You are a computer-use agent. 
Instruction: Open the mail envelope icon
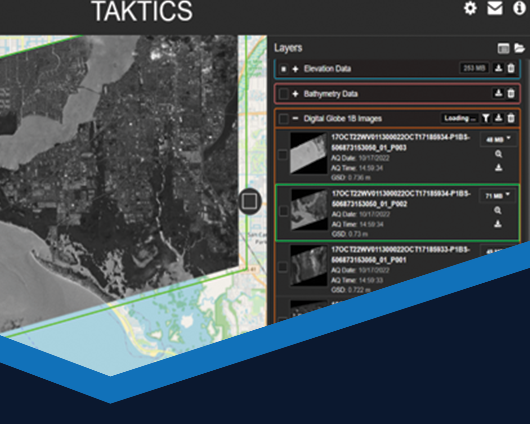(x=495, y=8)
